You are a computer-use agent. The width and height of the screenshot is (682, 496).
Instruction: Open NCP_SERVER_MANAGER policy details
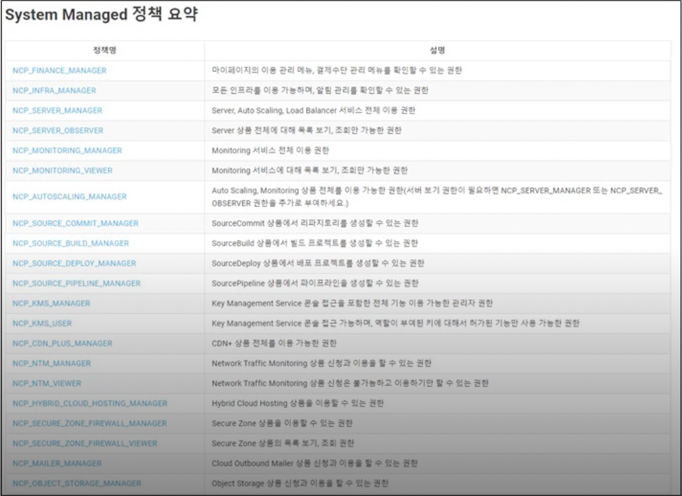pos(57,110)
